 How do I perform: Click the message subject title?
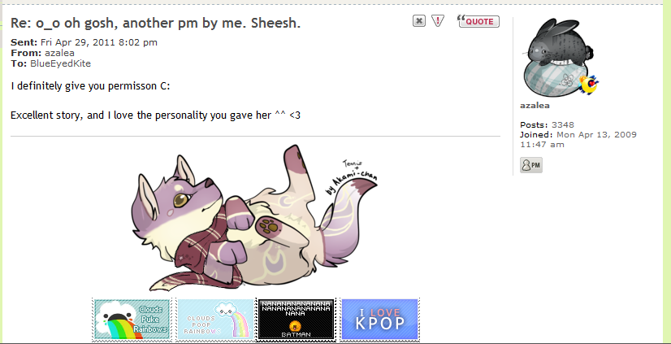155,23
